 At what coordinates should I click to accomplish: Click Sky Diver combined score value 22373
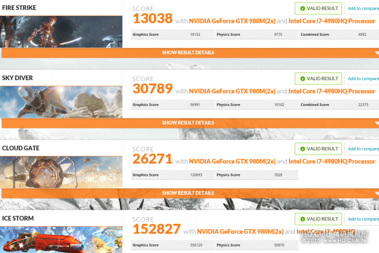363,105
